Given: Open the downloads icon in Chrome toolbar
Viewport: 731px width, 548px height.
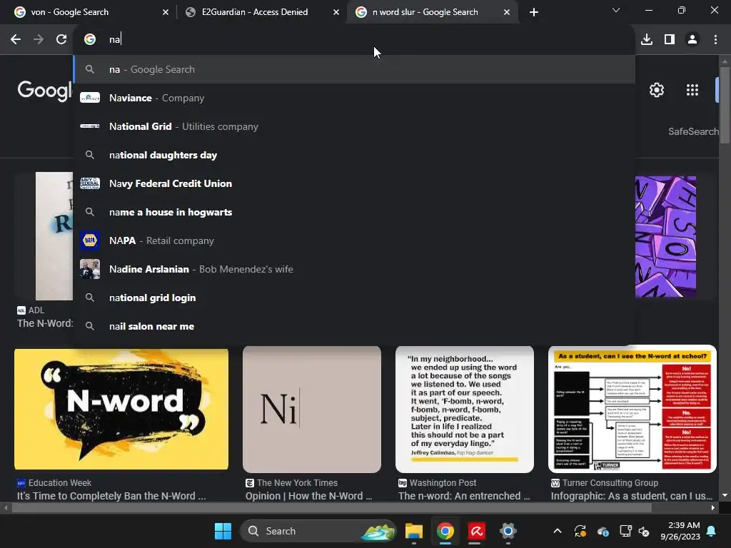Looking at the screenshot, I should tap(647, 40).
